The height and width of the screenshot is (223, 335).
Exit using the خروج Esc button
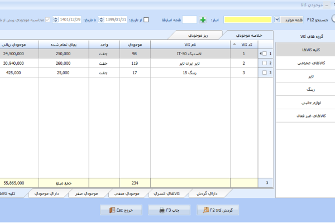click(x=121, y=210)
